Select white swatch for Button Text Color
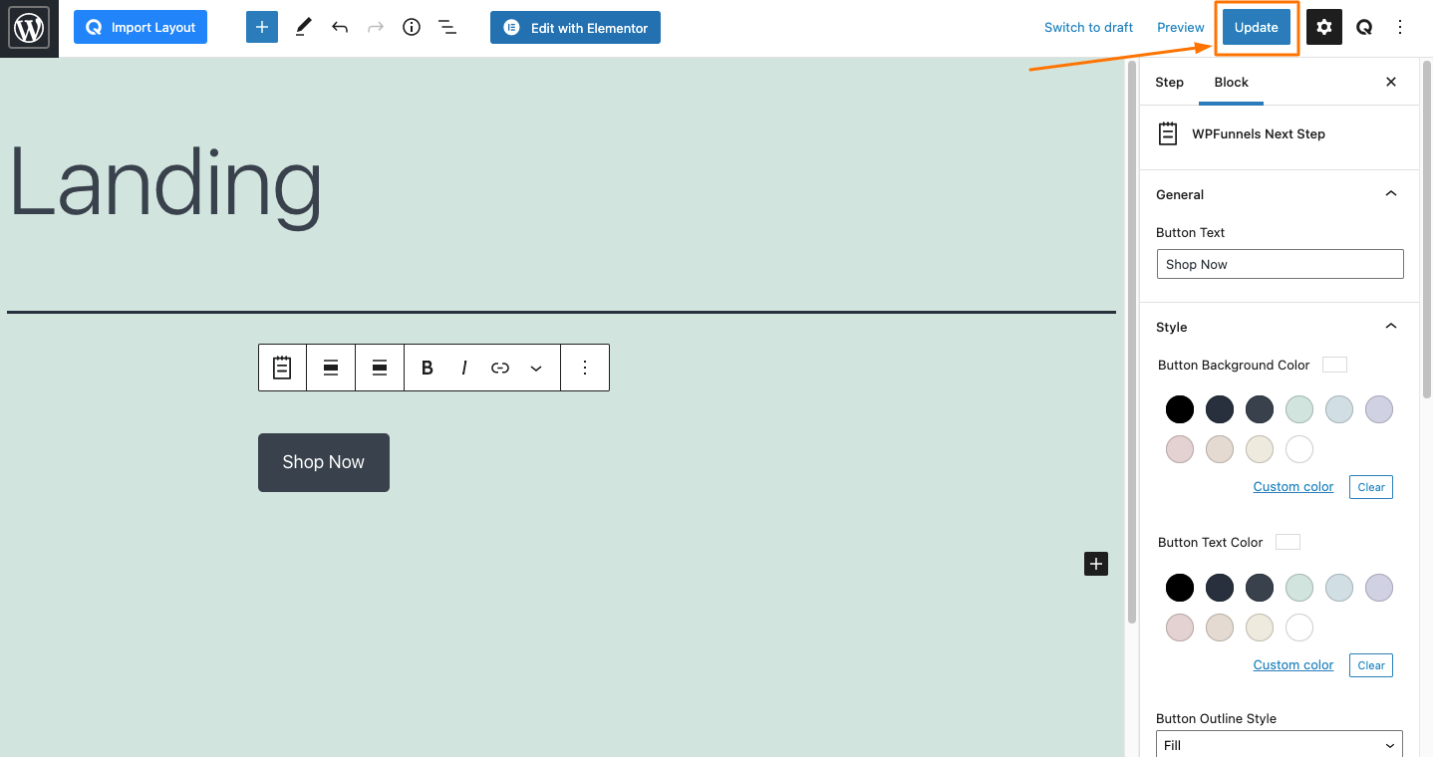The width and height of the screenshot is (1433, 757). tap(1299, 628)
